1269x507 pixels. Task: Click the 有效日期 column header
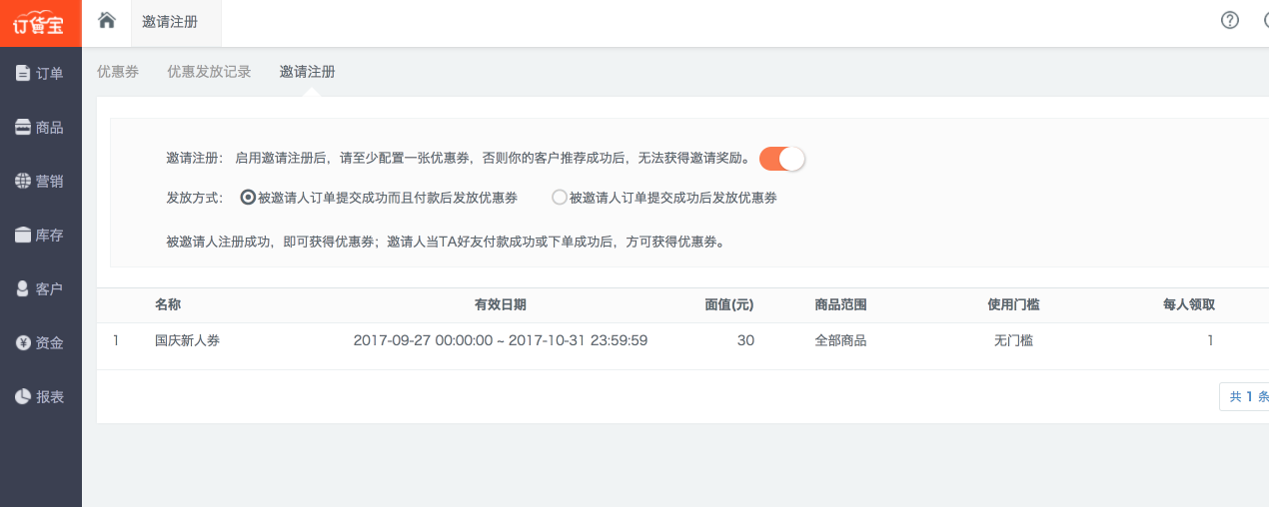click(500, 305)
